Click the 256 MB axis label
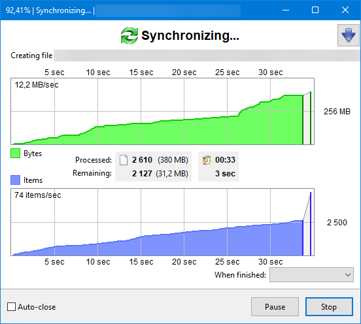Image resolution: width=361 pixels, height=324 pixels. [x=337, y=112]
